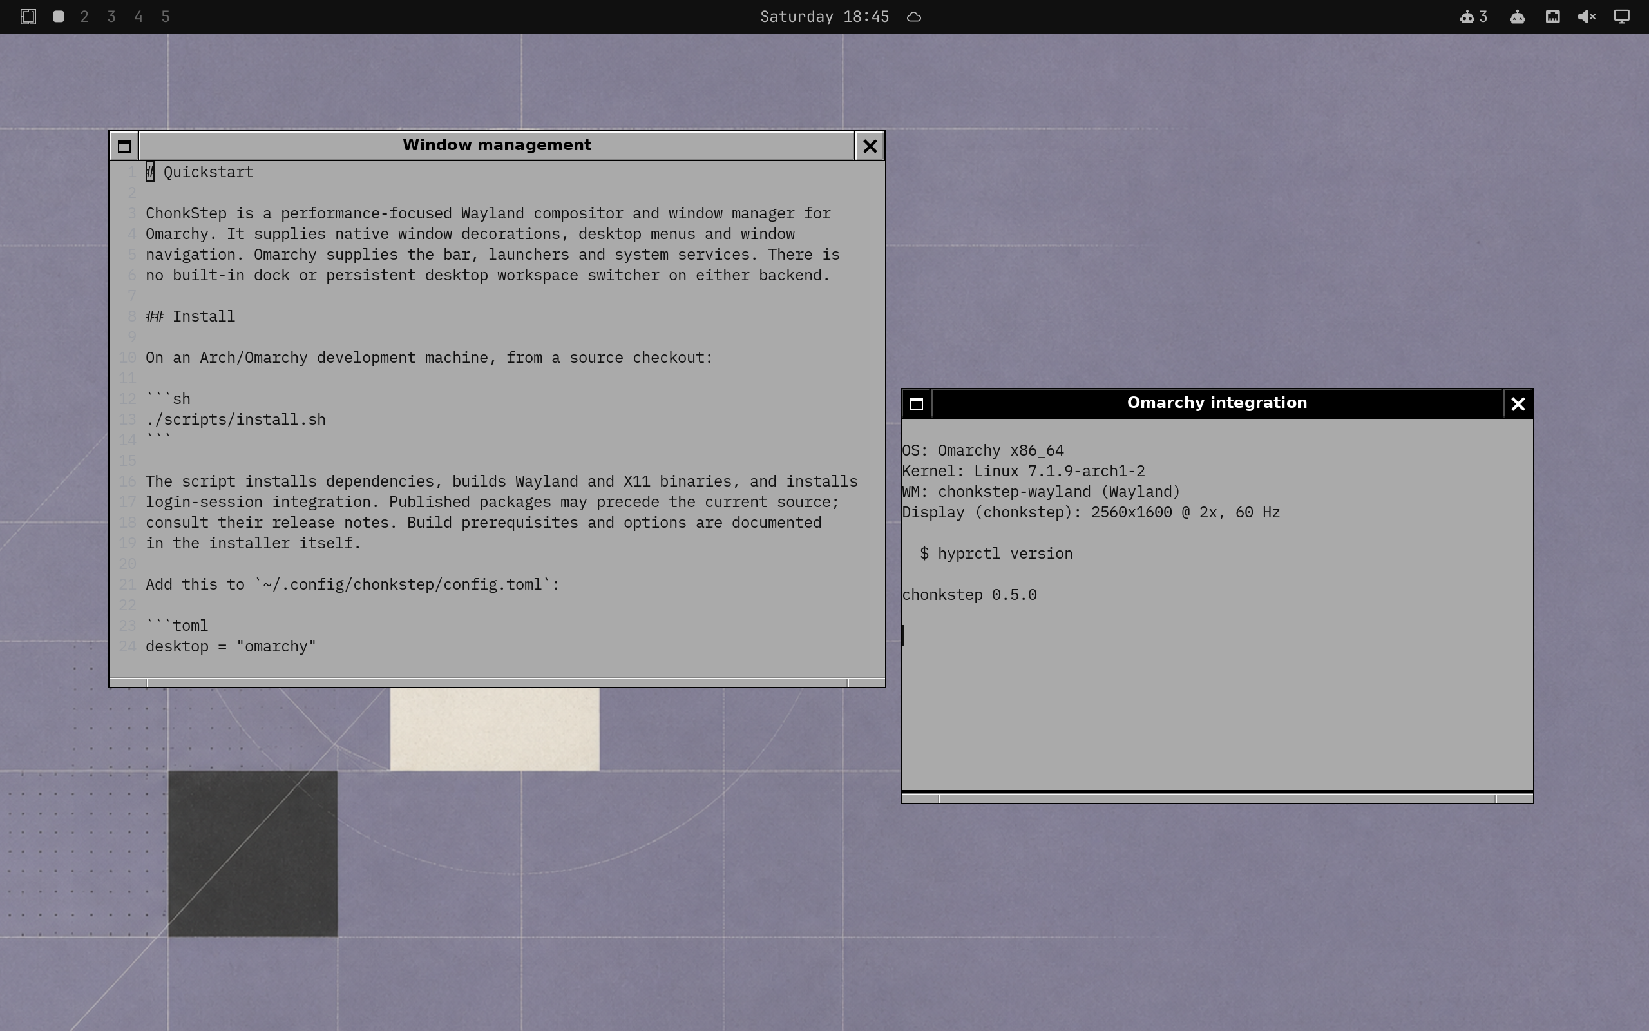
Task: Click the '# Quickstart' heading line
Action: (200, 172)
